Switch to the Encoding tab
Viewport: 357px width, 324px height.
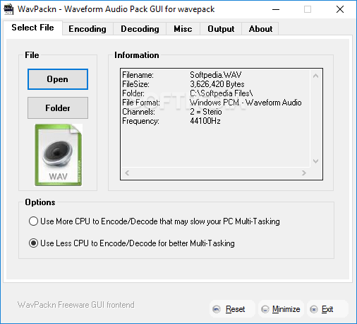(x=87, y=29)
